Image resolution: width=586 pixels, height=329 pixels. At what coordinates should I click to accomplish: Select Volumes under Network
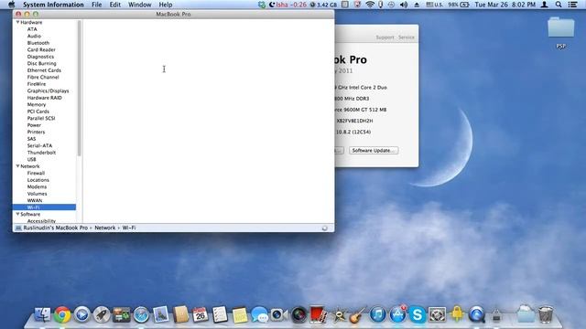coord(37,194)
